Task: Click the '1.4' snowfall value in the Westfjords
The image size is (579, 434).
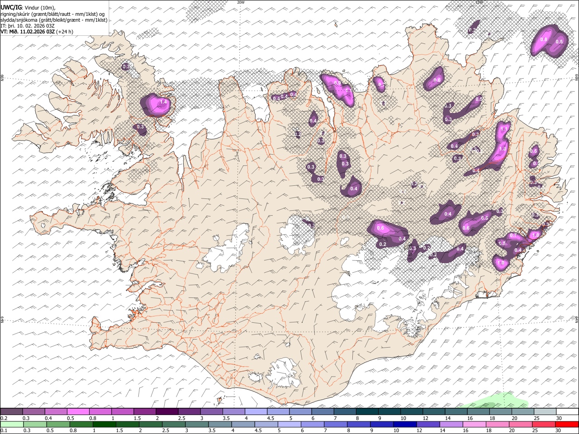Action: [164, 102]
